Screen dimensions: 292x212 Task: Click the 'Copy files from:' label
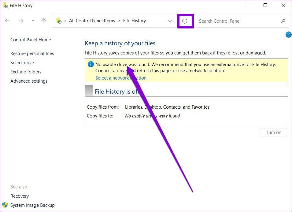pos(103,107)
